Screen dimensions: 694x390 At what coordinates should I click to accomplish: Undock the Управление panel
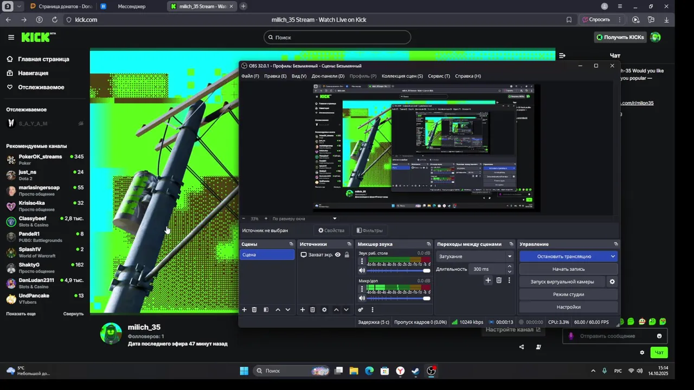(616, 244)
